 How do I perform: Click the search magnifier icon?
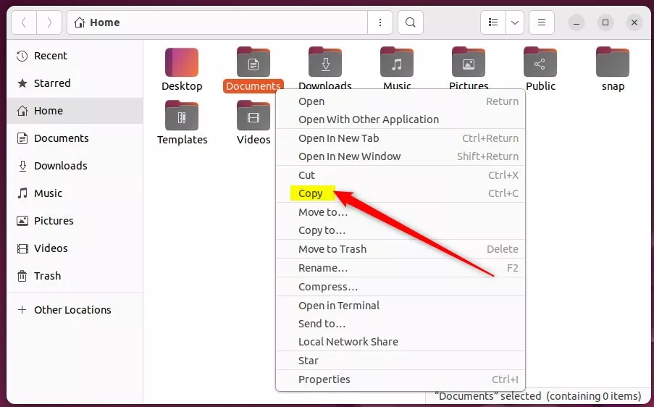coord(410,22)
